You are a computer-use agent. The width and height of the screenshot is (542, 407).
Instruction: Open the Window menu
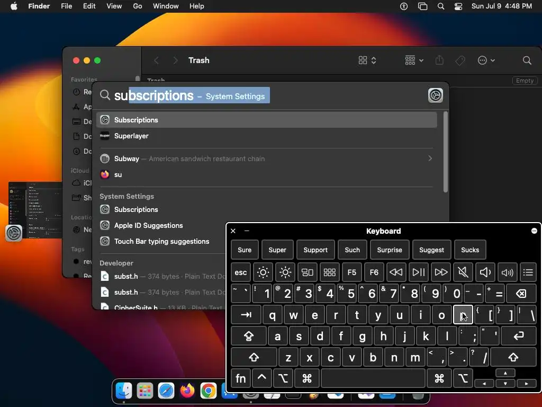(x=166, y=6)
